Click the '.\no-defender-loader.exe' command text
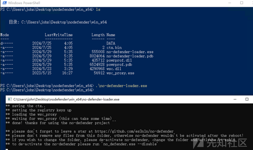The height and width of the screenshot is (150, 253). [122, 86]
